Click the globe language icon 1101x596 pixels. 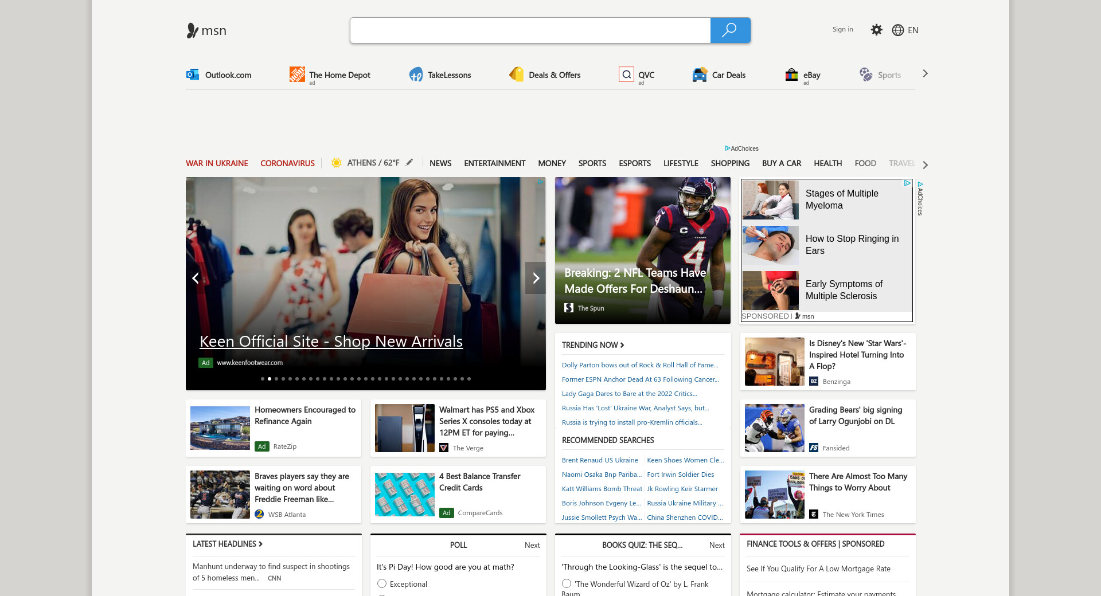pyautogui.click(x=897, y=30)
